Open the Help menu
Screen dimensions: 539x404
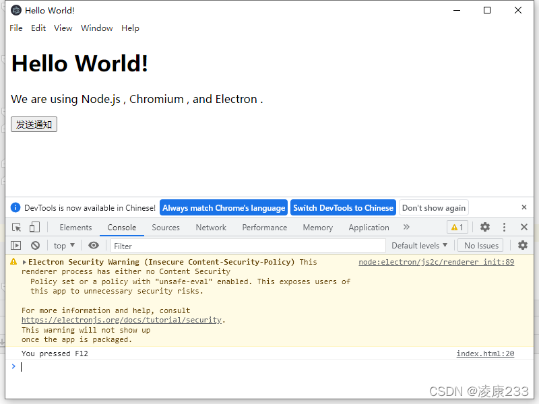(x=130, y=28)
